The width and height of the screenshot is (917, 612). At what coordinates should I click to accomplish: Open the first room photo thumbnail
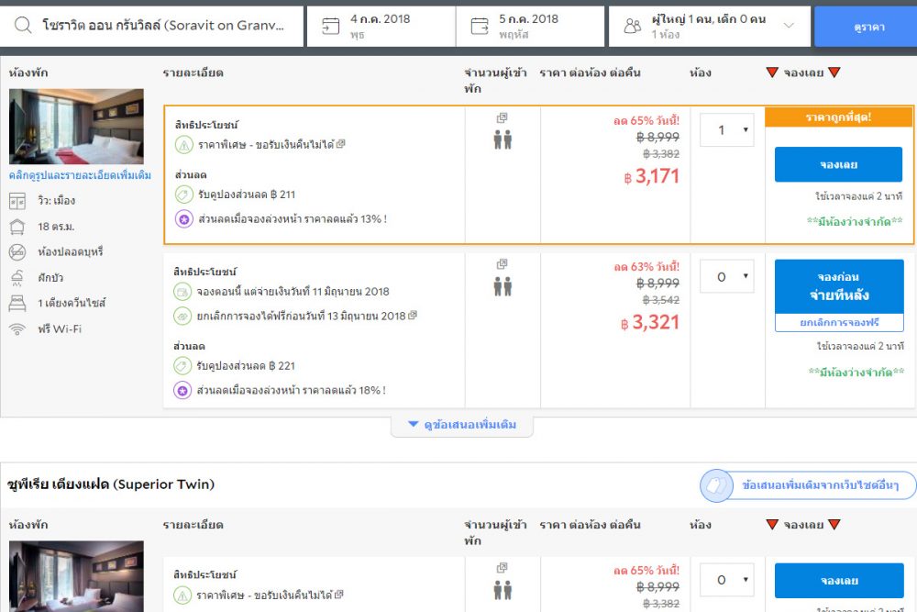76,126
